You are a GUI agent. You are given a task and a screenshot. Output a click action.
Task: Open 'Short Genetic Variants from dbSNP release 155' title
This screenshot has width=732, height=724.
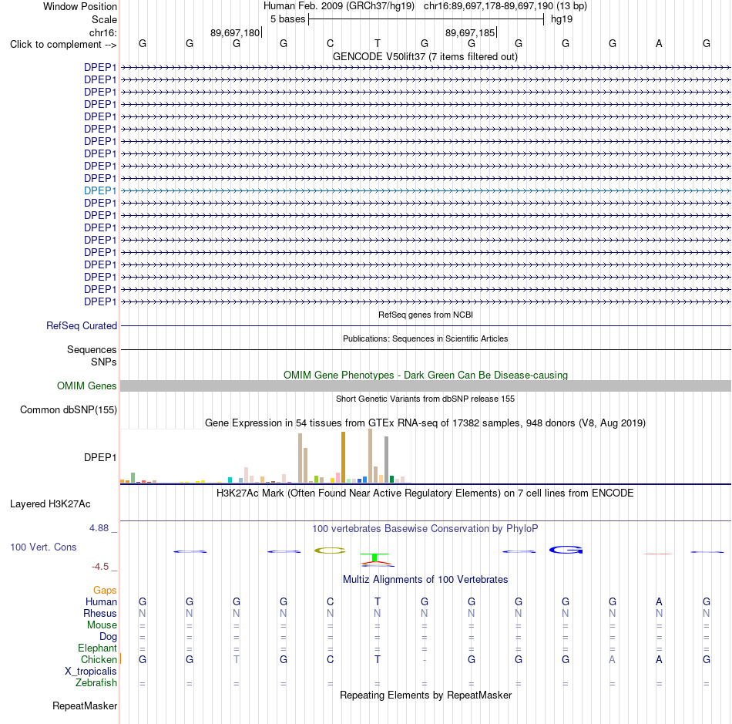[x=425, y=399]
